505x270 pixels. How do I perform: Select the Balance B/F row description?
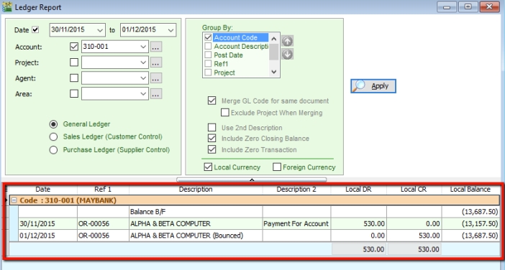pyautogui.click(x=196, y=212)
